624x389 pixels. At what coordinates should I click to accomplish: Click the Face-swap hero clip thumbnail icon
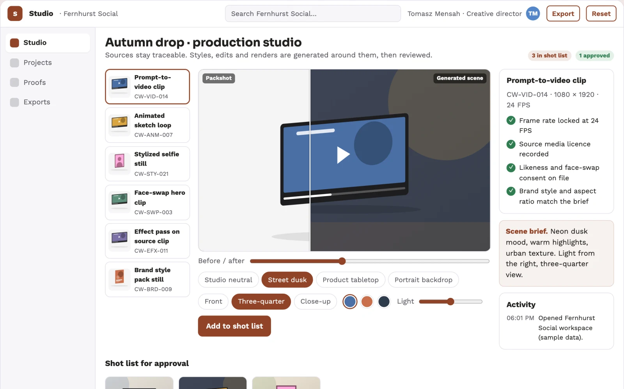[119, 202]
